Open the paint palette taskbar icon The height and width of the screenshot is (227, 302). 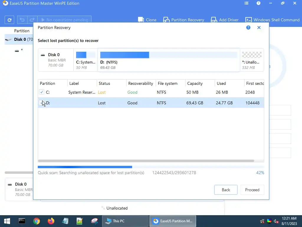94,221
